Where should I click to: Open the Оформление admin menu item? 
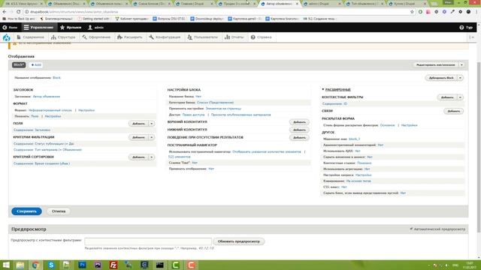(96, 37)
